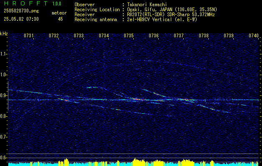Click the meteor label
This screenshot has height=166, width=262.
[x=59, y=13]
